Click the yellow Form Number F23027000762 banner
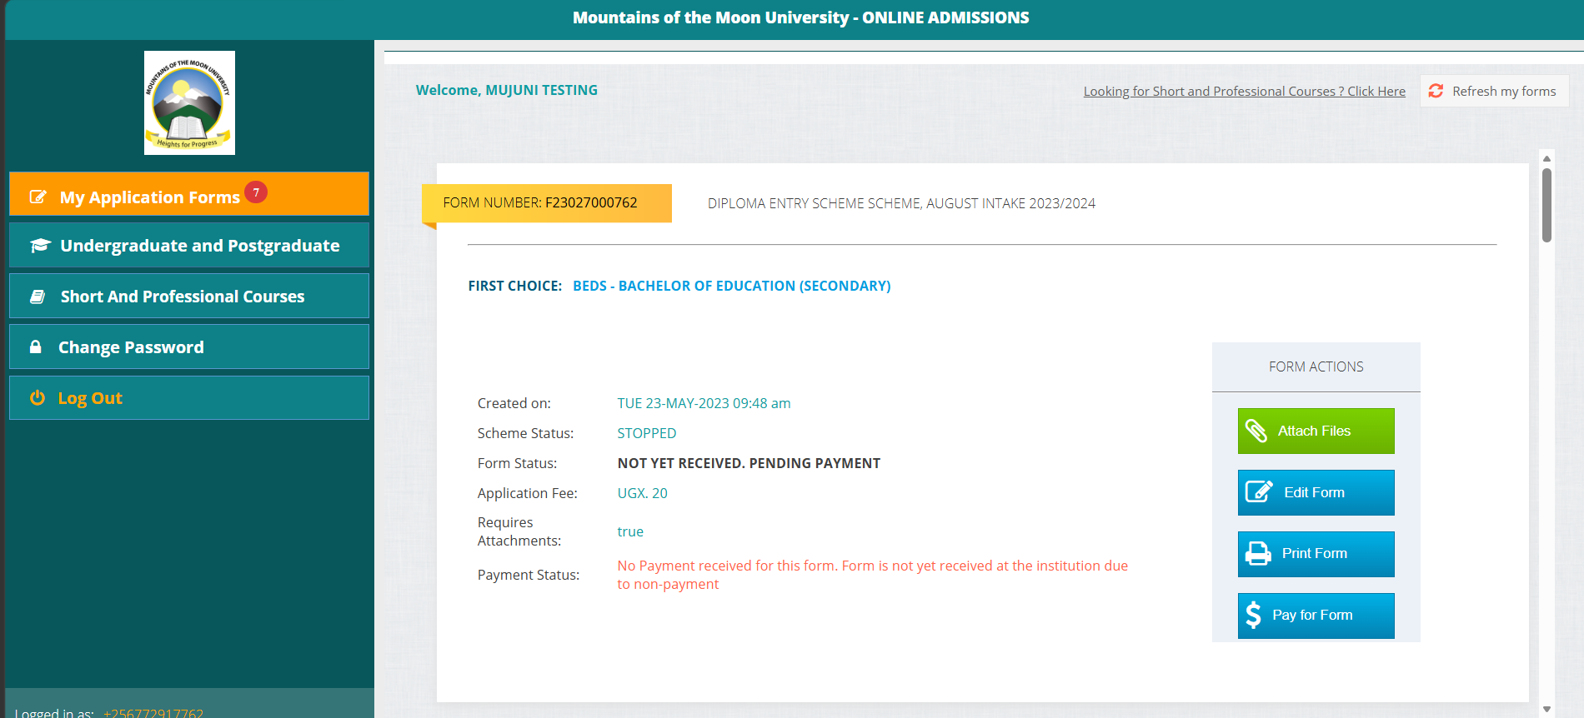 [x=546, y=203]
